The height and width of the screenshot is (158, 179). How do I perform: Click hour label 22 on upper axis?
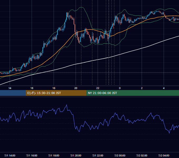[98, 88]
